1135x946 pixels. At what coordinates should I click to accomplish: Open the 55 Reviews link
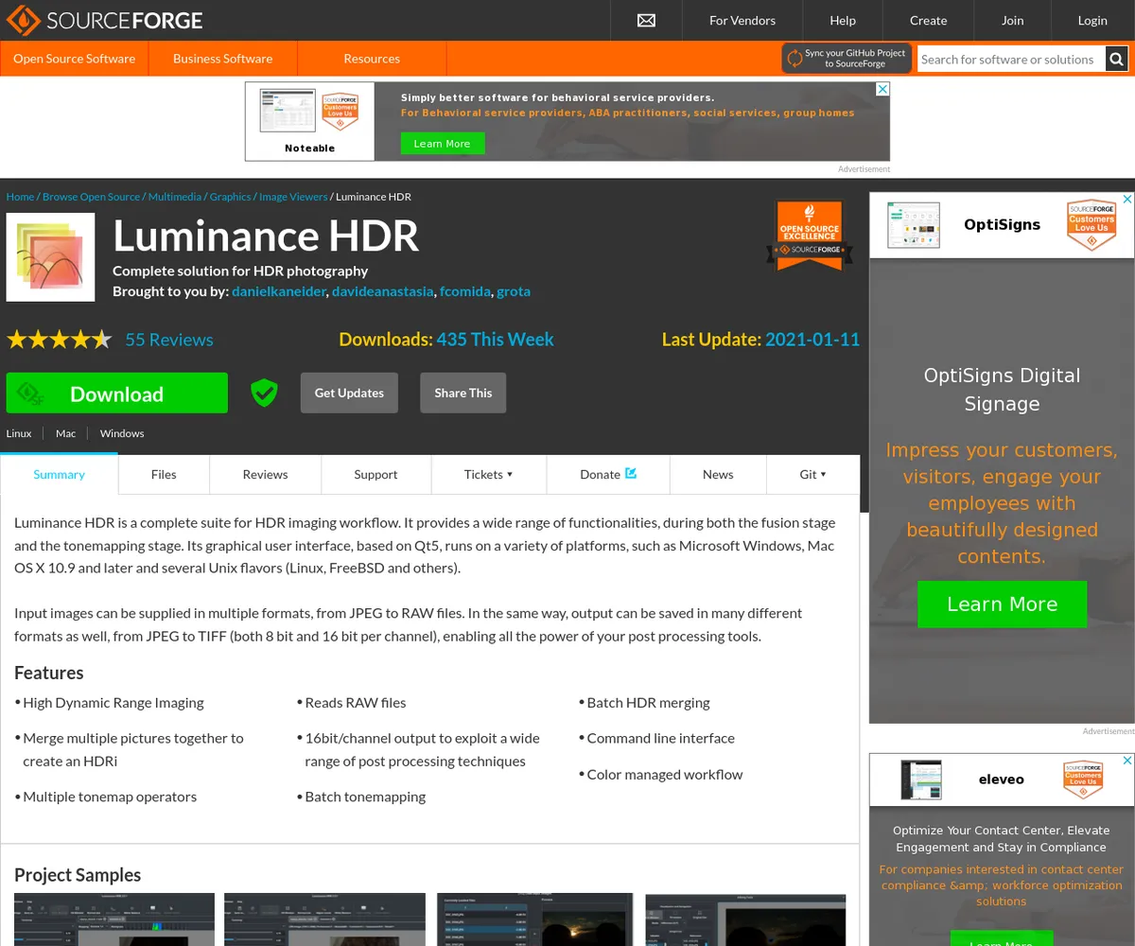[x=169, y=340]
